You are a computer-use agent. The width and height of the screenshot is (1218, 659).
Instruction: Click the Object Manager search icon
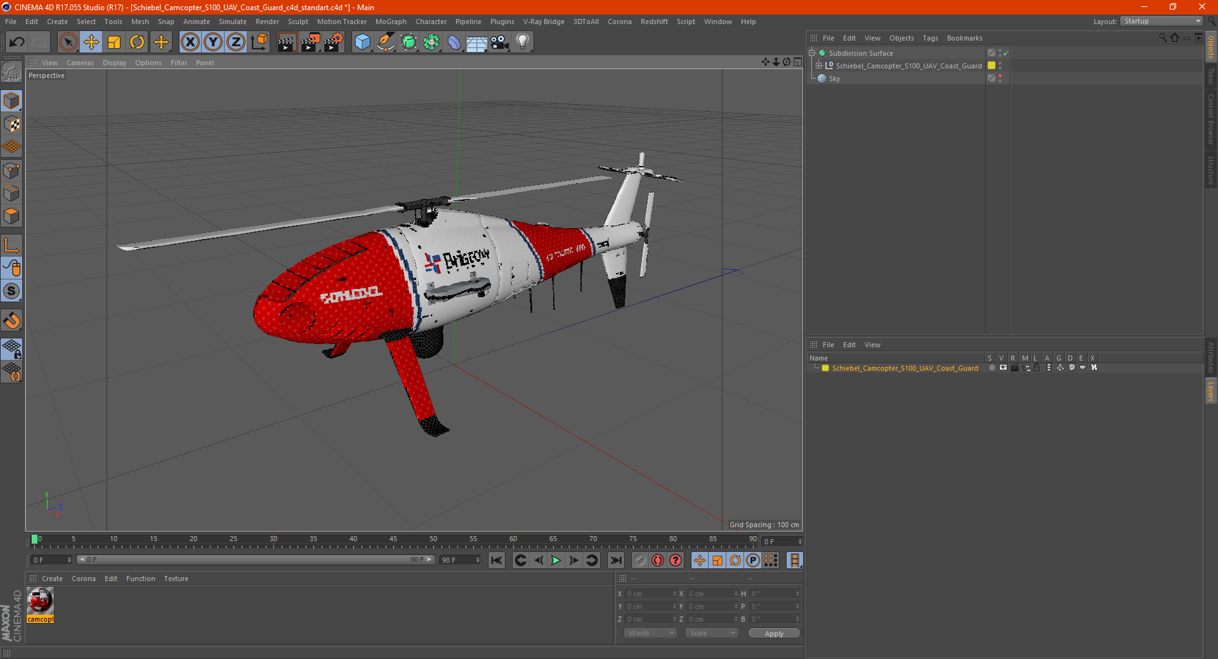pos(1163,38)
